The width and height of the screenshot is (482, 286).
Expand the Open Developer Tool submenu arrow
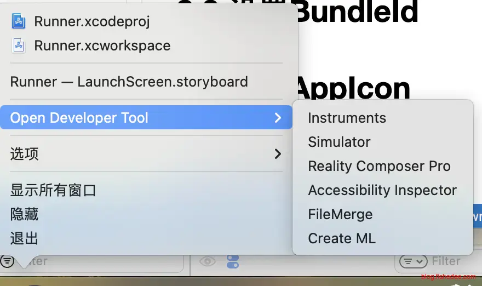[278, 118]
